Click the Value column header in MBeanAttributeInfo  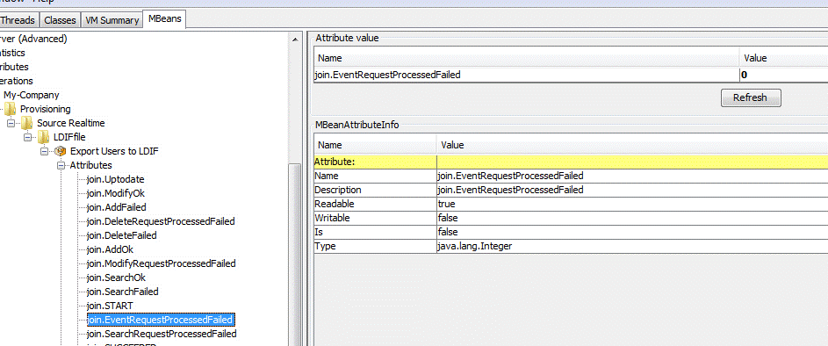coord(632,145)
